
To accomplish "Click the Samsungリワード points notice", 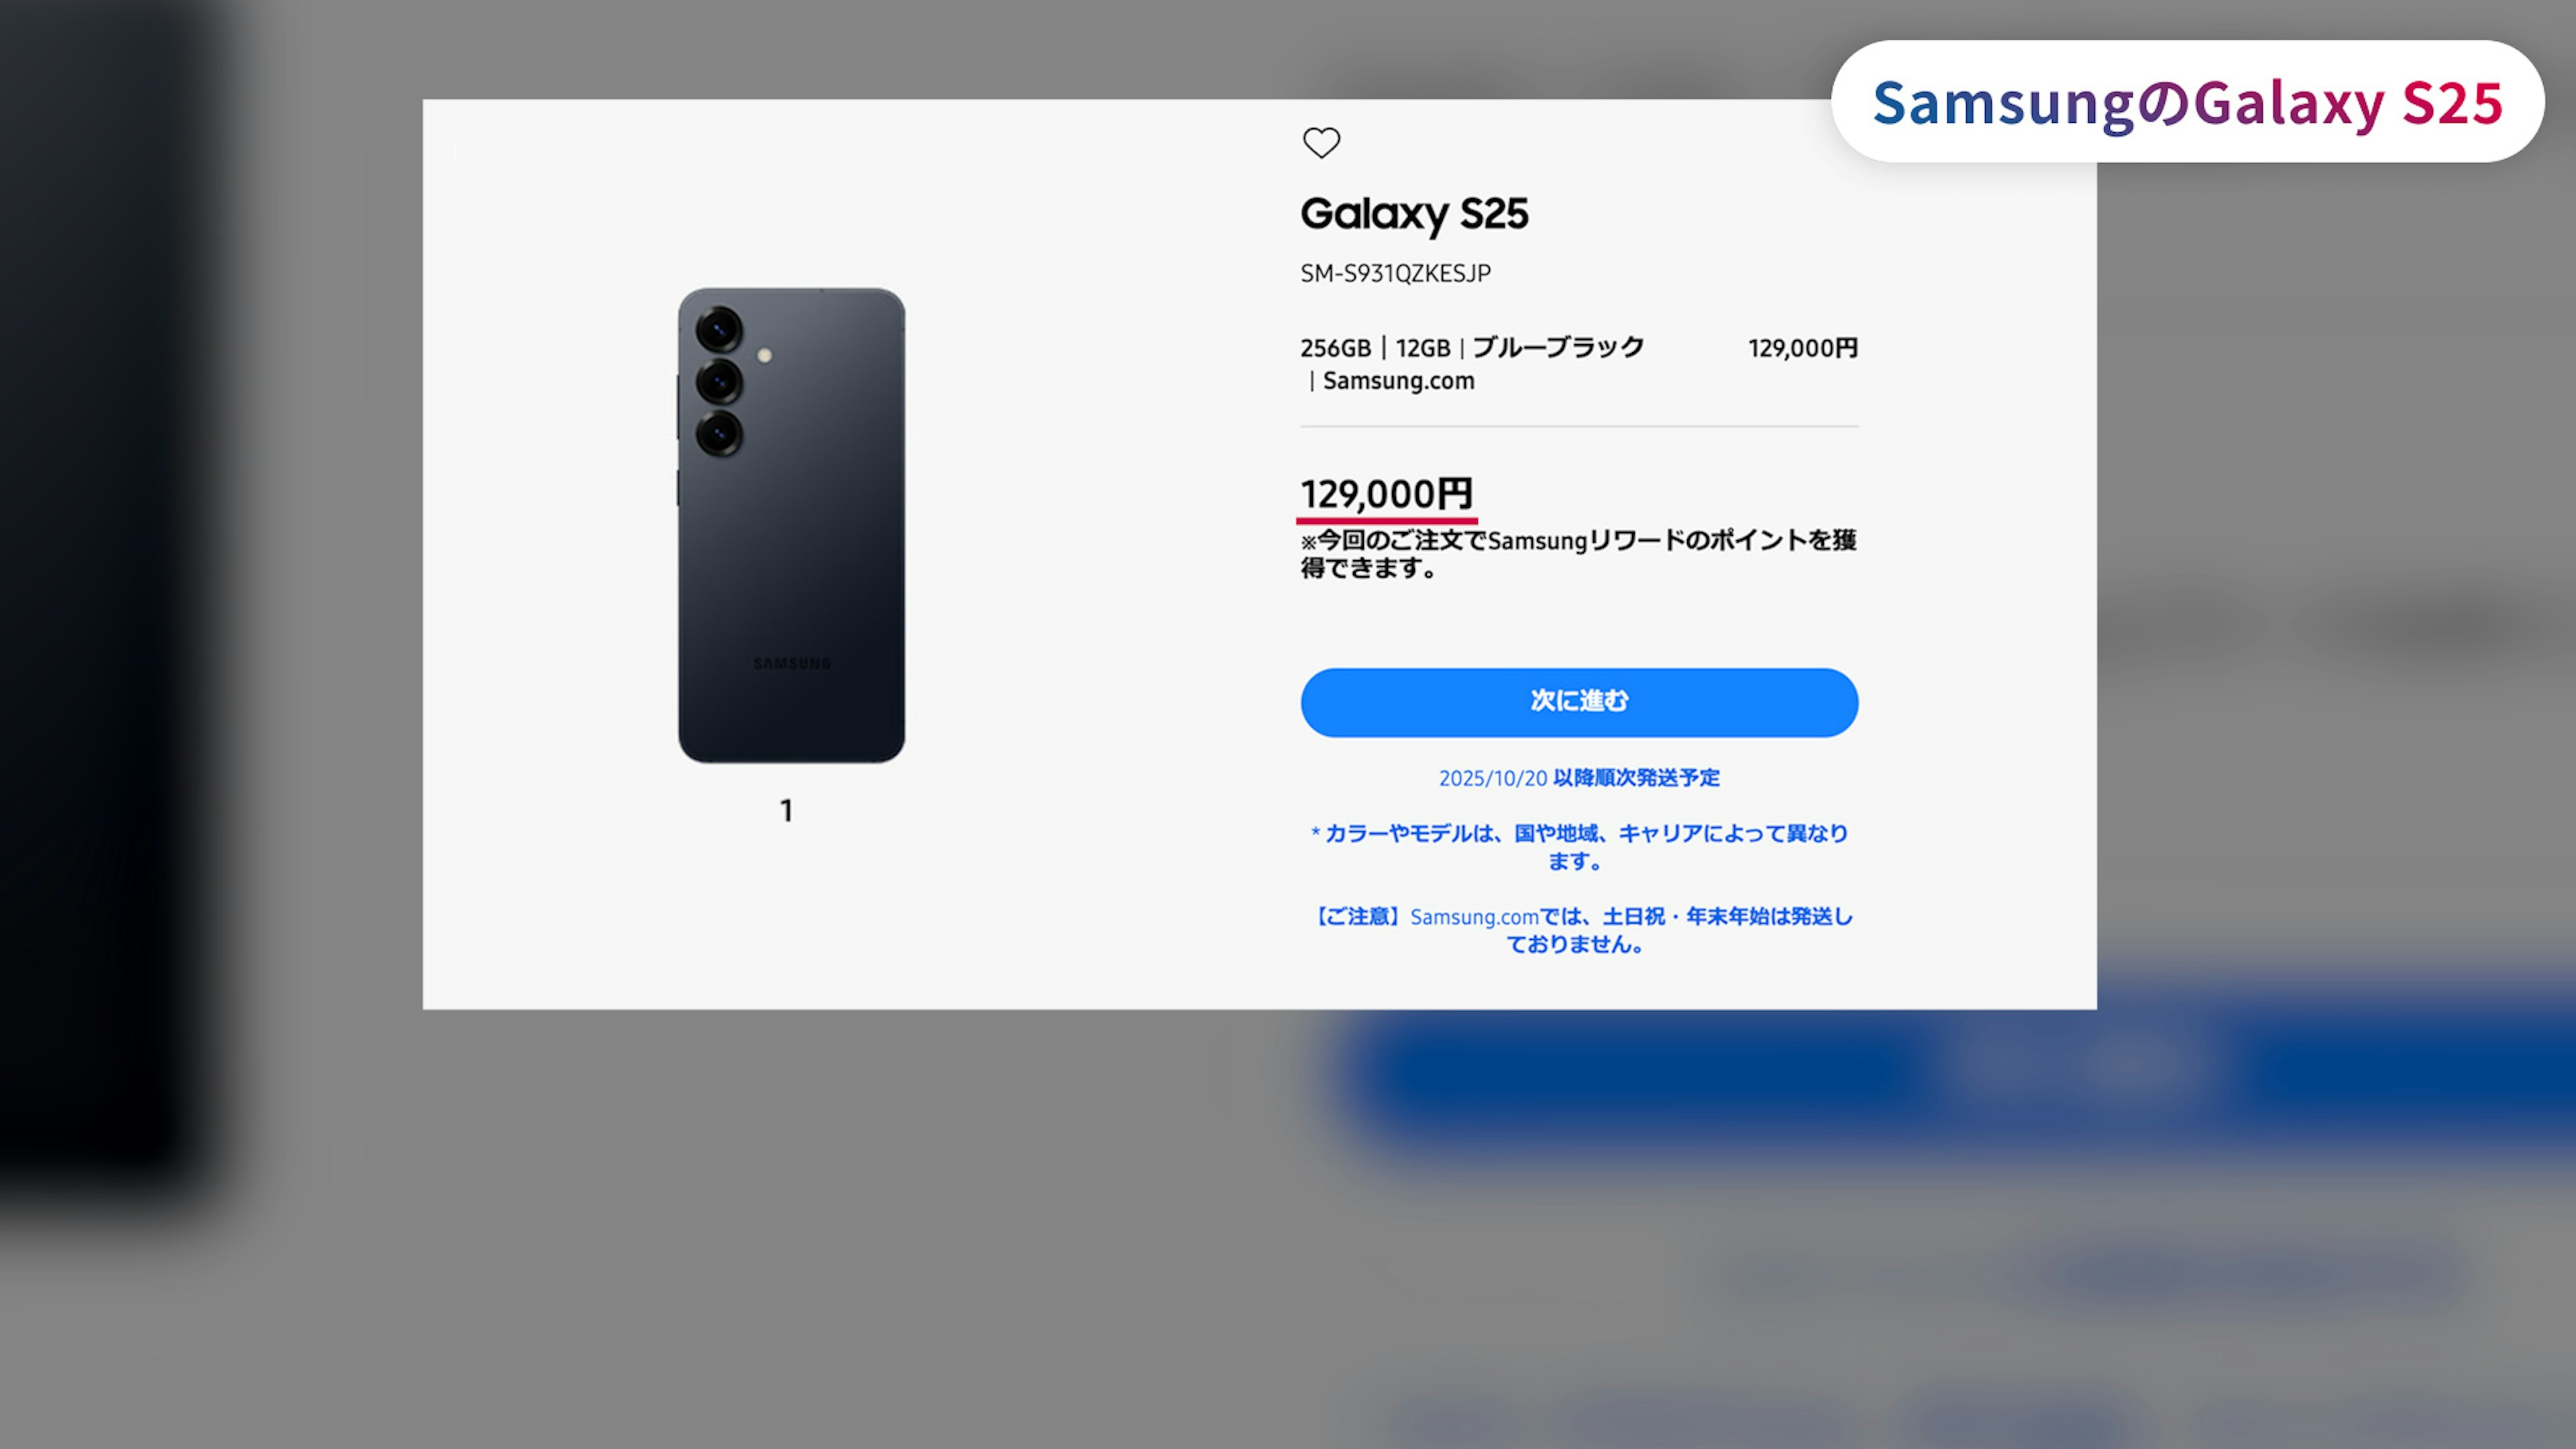I will tap(1578, 554).
